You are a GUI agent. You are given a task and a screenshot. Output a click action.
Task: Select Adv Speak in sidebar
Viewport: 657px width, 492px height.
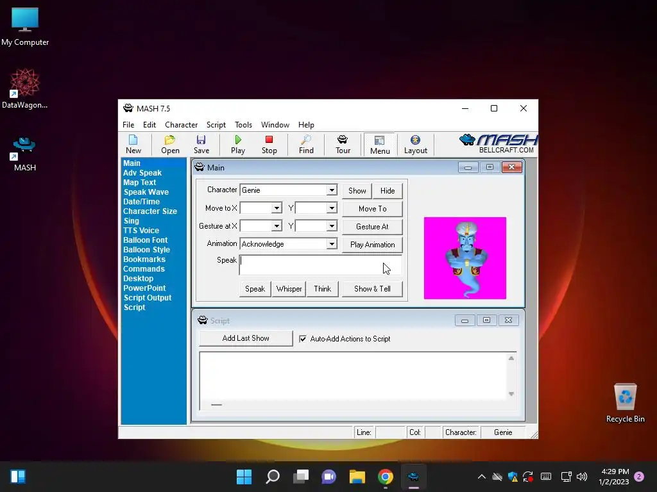[142, 173]
